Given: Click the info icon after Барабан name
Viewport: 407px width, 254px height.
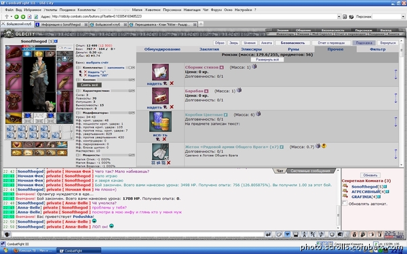Looking at the screenshot, I should coord(206,91).
